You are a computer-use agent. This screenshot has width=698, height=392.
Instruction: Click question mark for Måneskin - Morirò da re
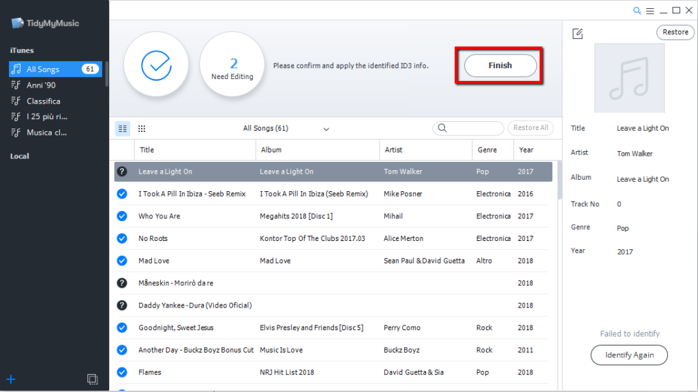tap(122, 283)
